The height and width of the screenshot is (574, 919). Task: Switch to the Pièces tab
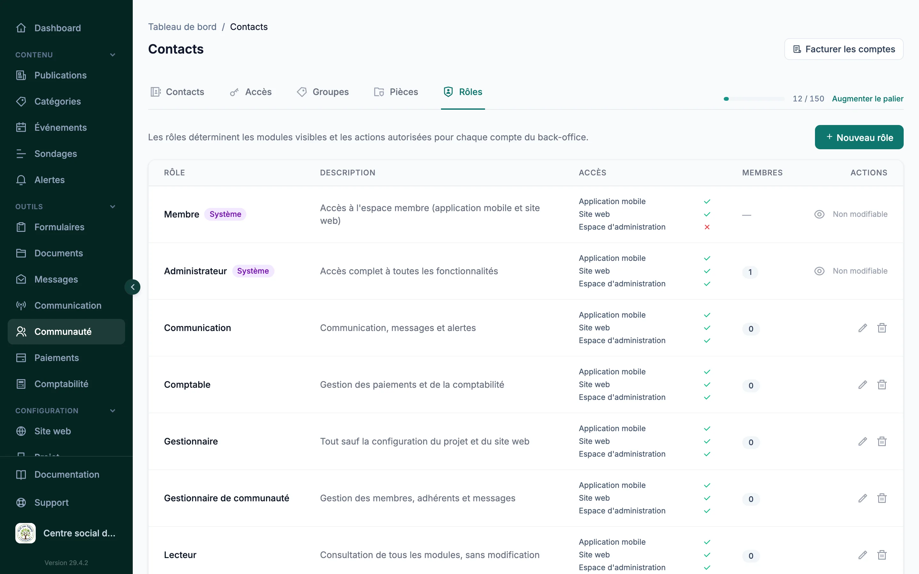pyautogui.click(x=396, y=92)
